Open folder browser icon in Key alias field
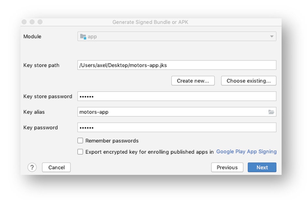 (271, 112)
